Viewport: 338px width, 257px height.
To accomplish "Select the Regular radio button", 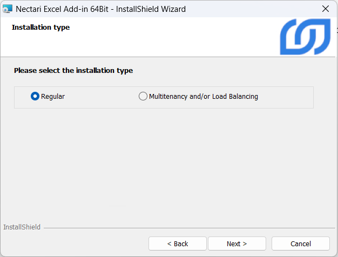I will (35, 97).
